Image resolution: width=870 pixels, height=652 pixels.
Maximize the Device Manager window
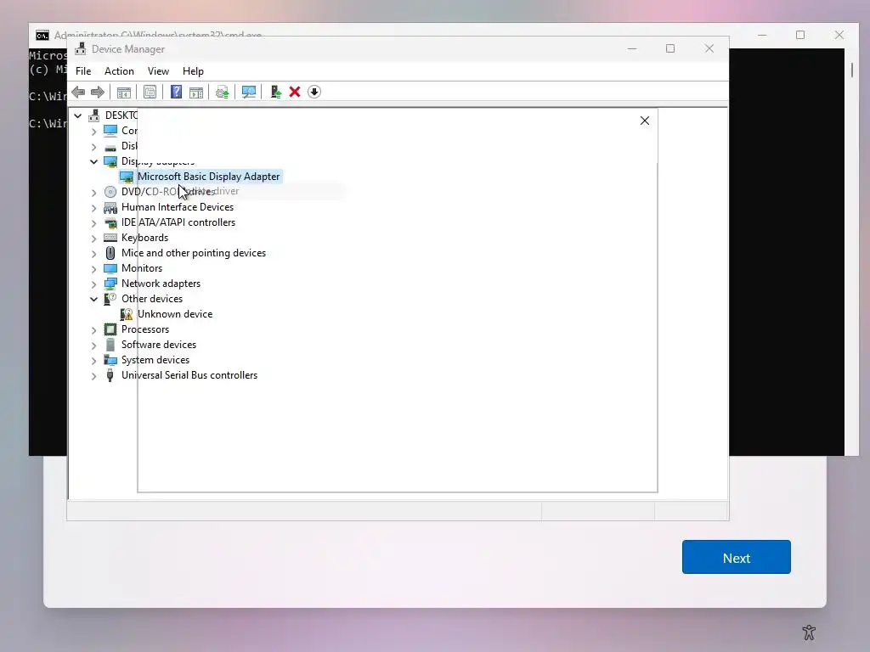click(x=670, y=48)
